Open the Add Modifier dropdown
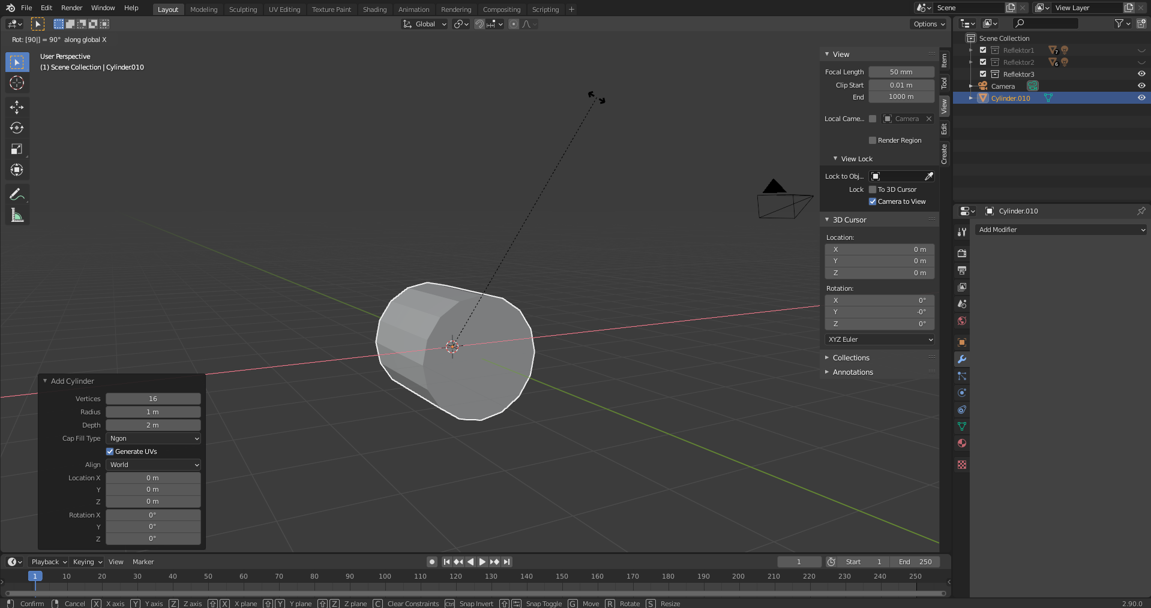Image resolution: width=1151 pixels, height=608 pixels. click(x=1061, y=230)
